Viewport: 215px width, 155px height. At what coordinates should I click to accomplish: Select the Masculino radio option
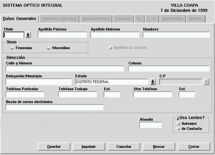[49, 48]
